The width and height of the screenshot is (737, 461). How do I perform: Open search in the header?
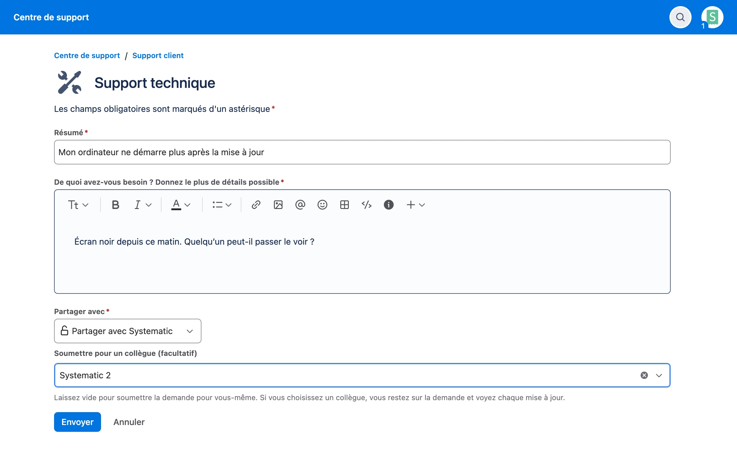(680, 17)
